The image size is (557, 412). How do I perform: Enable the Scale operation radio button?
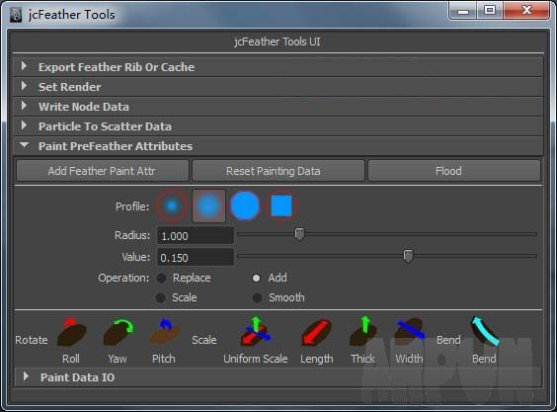161,298
